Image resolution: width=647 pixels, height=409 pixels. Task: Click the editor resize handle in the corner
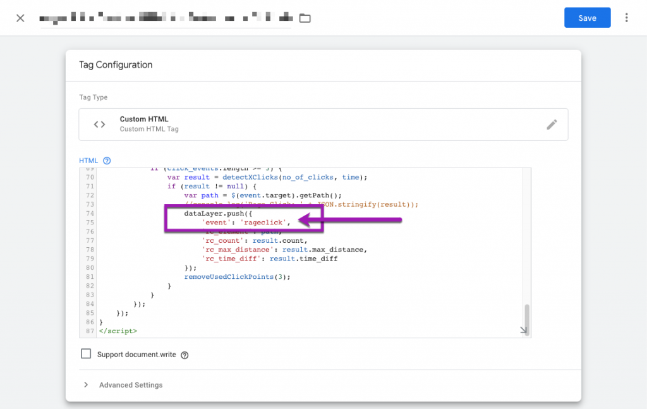point(524,330)
